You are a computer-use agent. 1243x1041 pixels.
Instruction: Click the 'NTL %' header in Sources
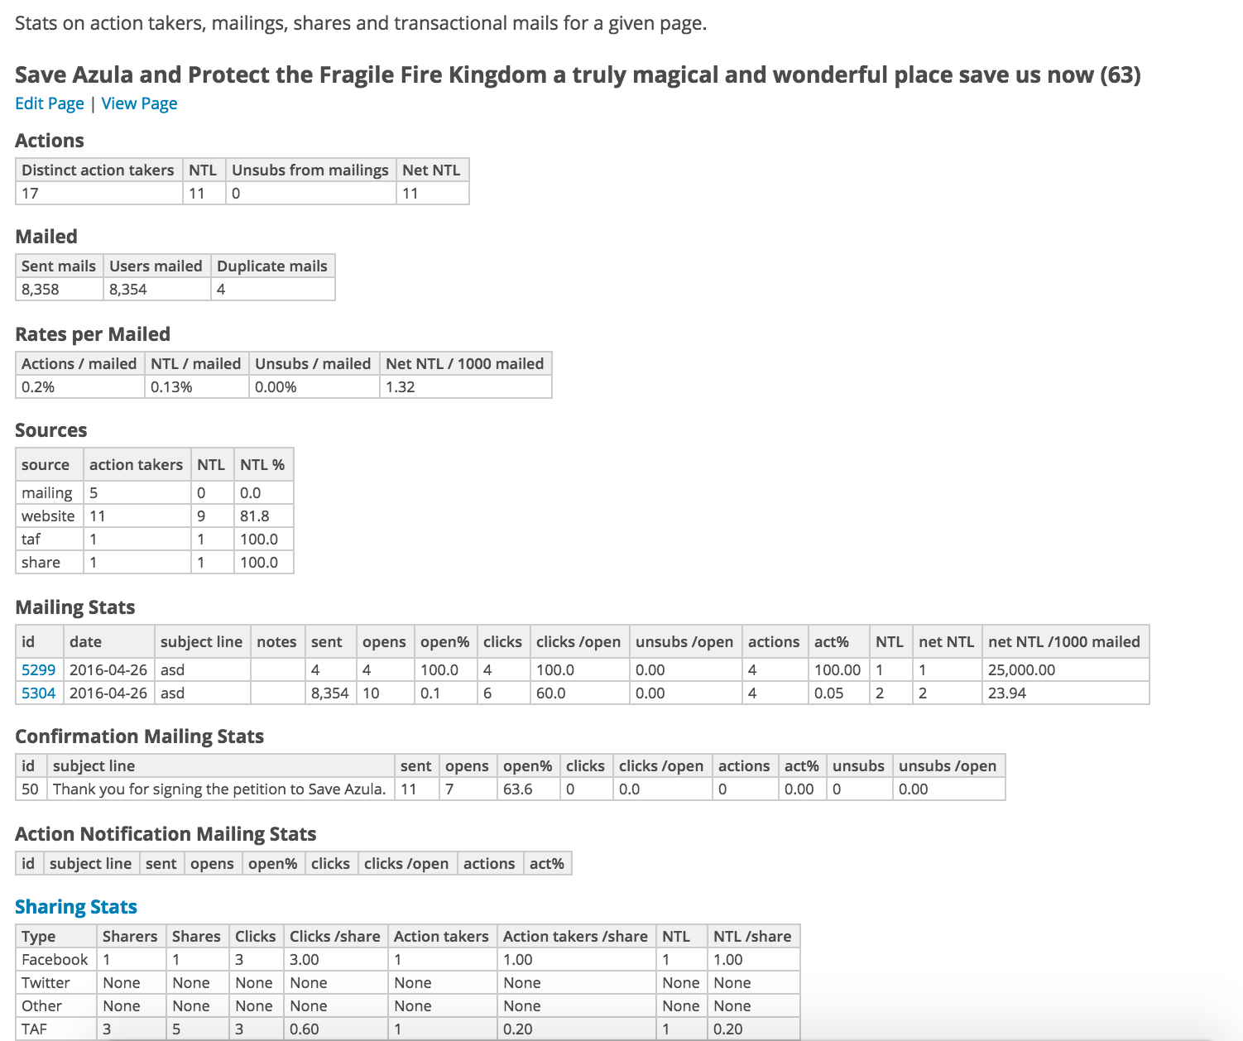click(x=262, y=464)
